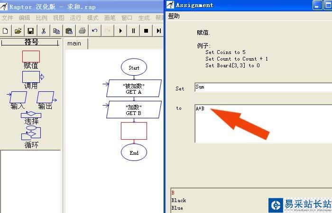332x213 pixels.
Task: Minimize the Assignment dialog window
Action: tap(317, 5)
